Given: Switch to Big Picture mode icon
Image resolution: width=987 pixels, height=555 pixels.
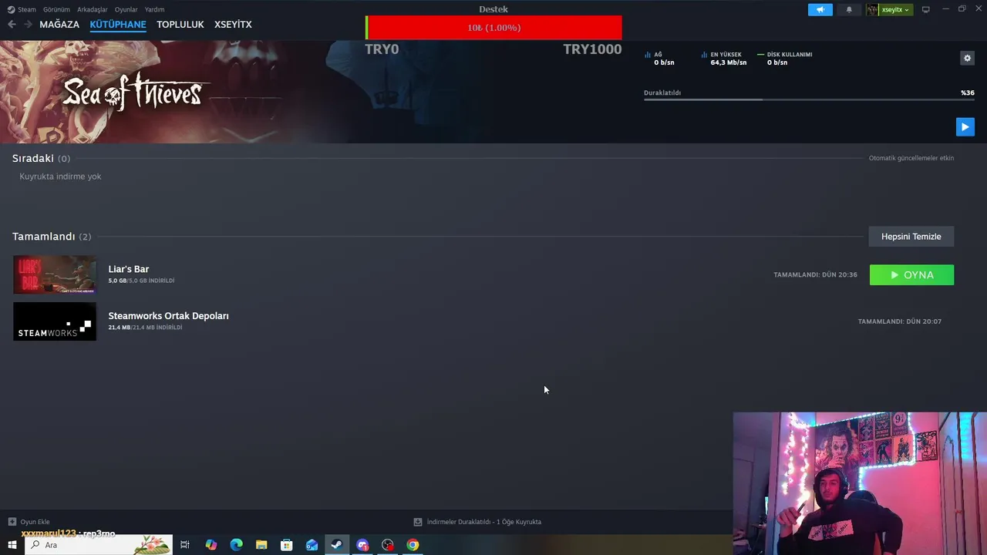Looking at the screenshot, I should [926, 10].
